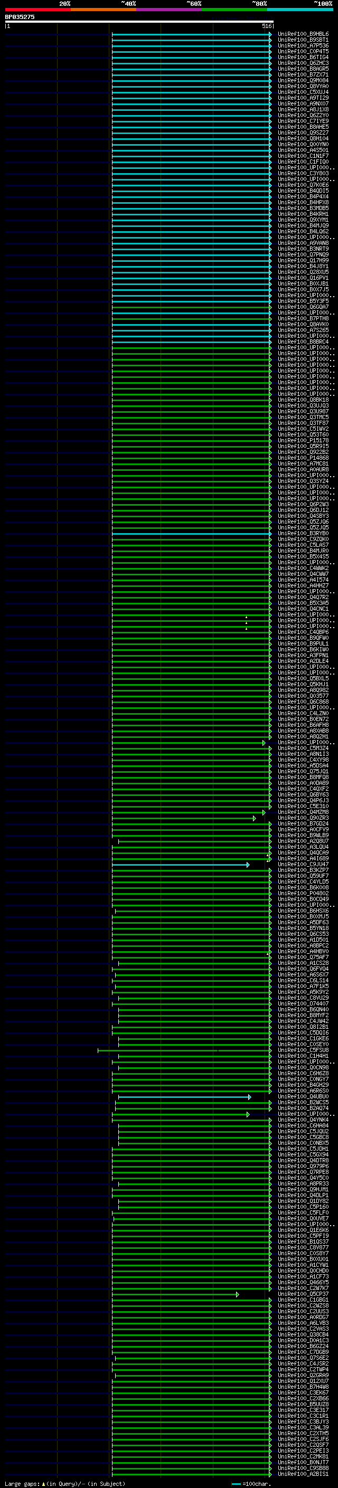Select the UniRef100_Q9XYM1 label
The image size is (338, 1488).
[303, 220]
